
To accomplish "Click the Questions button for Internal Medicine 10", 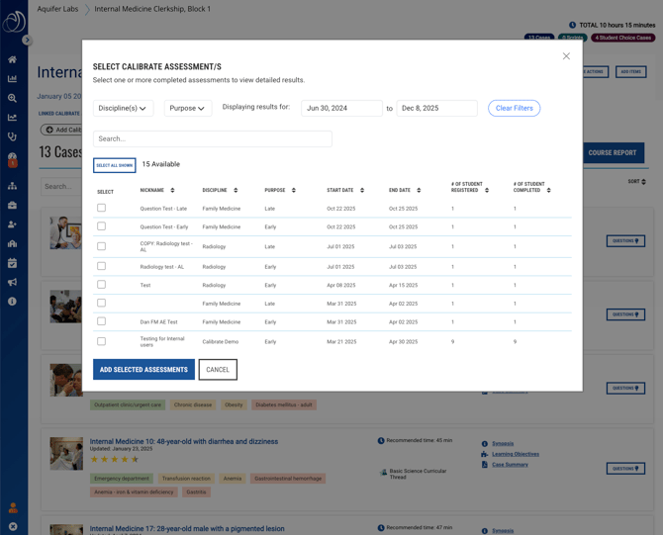I will [625, 468].
